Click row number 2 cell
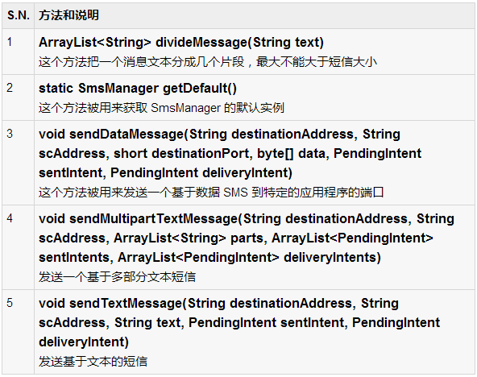The image size is (477, 377). [x=19, y=97]
